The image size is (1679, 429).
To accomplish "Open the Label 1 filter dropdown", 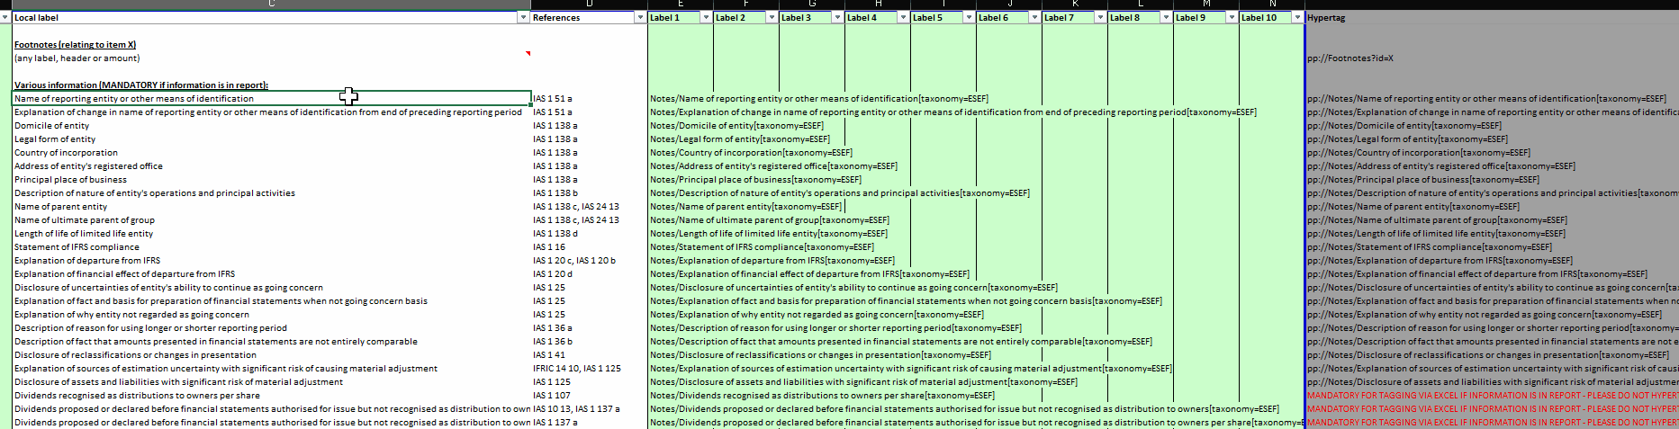I will click(x=706, y=18).
